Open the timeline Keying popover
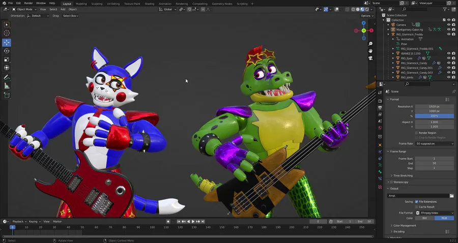The image size is (458, 243). click(x=35, y=222)
